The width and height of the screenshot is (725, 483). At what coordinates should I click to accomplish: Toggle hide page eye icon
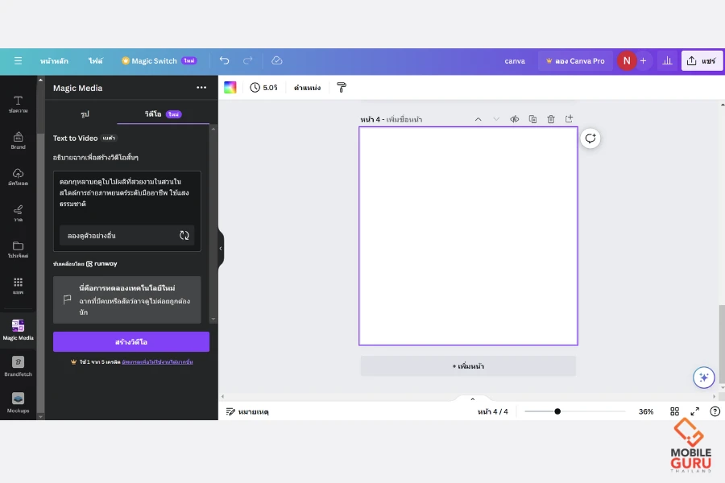click(514, 119)
